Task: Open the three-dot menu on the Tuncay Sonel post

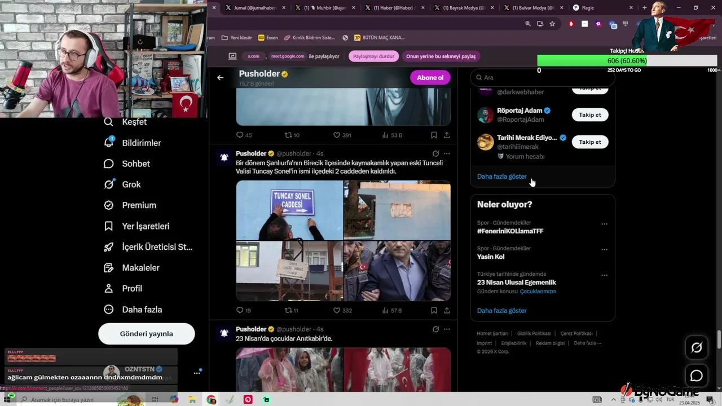Action: [447, 153]
